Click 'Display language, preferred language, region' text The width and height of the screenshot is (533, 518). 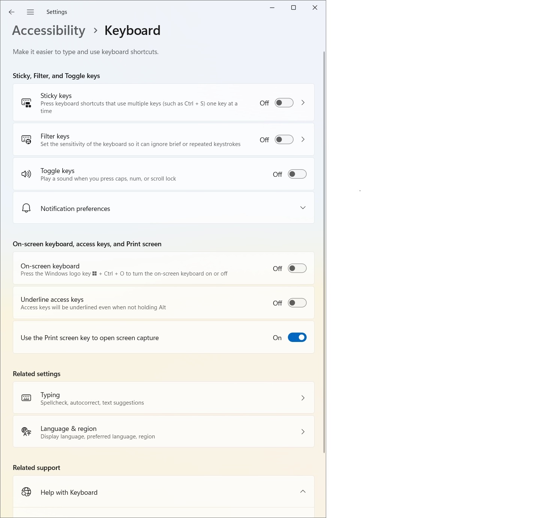98,437
